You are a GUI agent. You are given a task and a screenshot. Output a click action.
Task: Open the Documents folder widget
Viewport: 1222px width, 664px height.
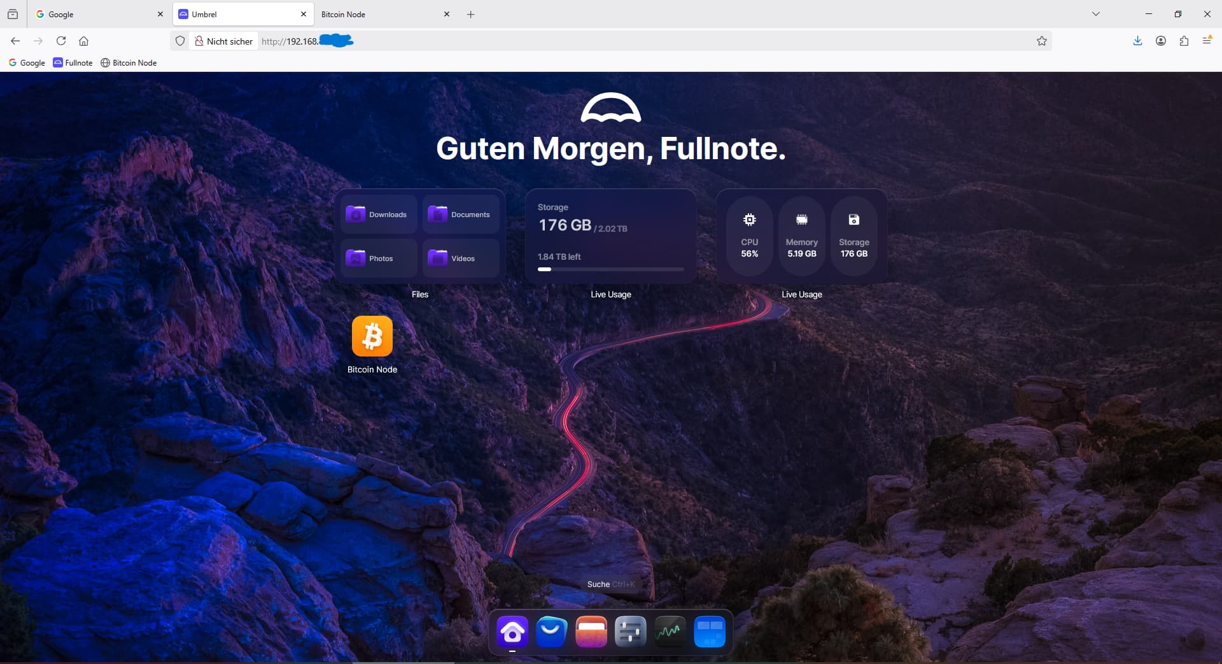point(461,215)
